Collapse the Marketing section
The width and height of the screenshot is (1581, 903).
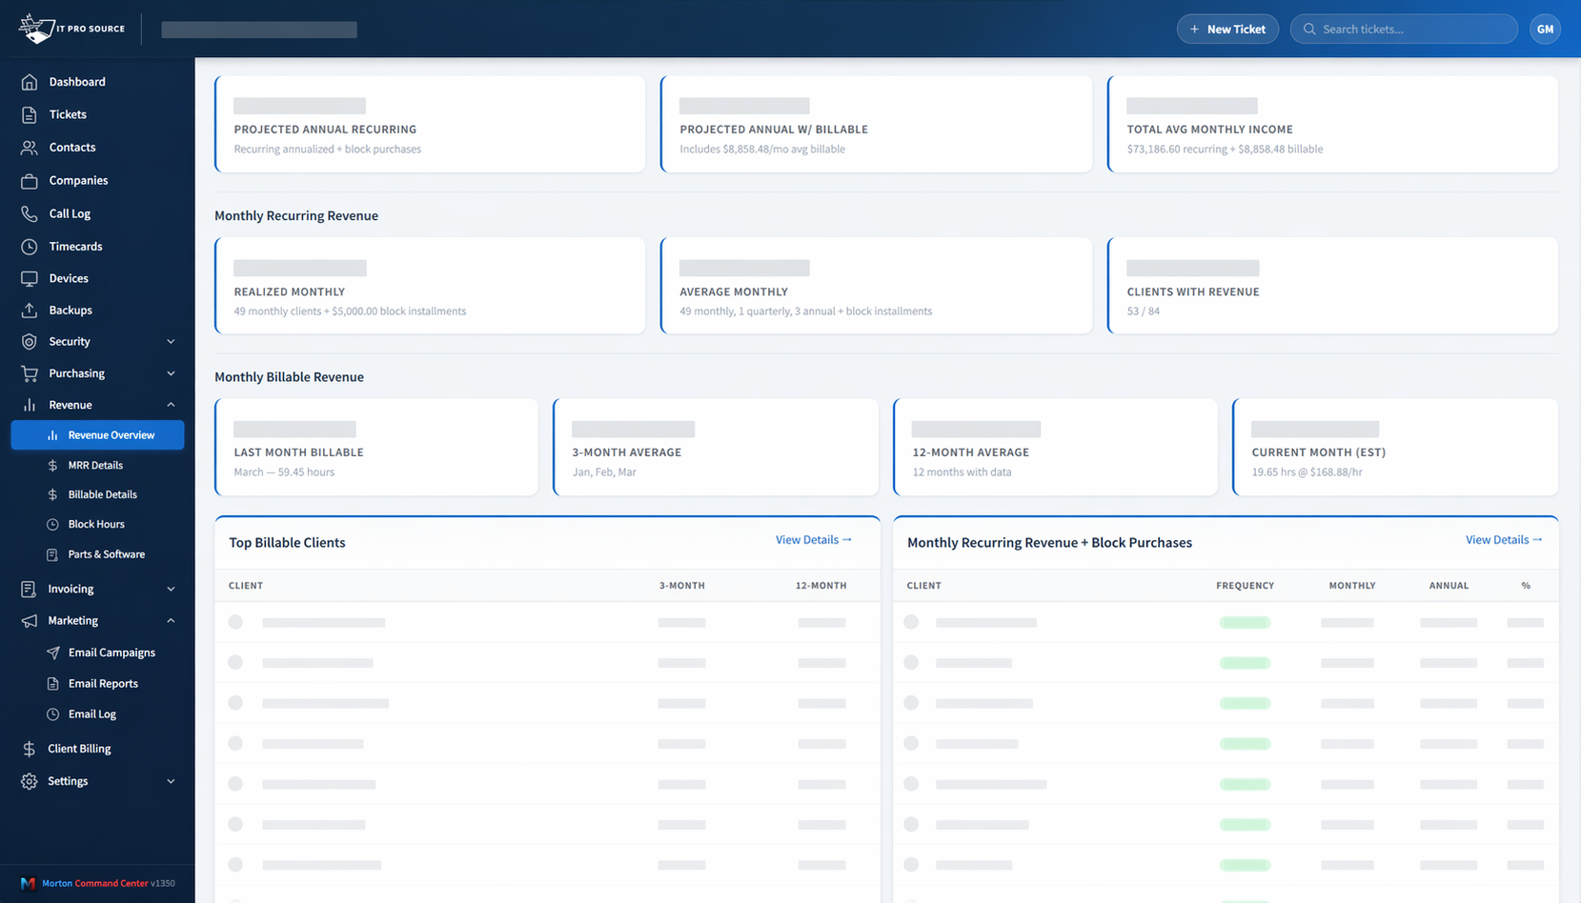coord(95,620)
